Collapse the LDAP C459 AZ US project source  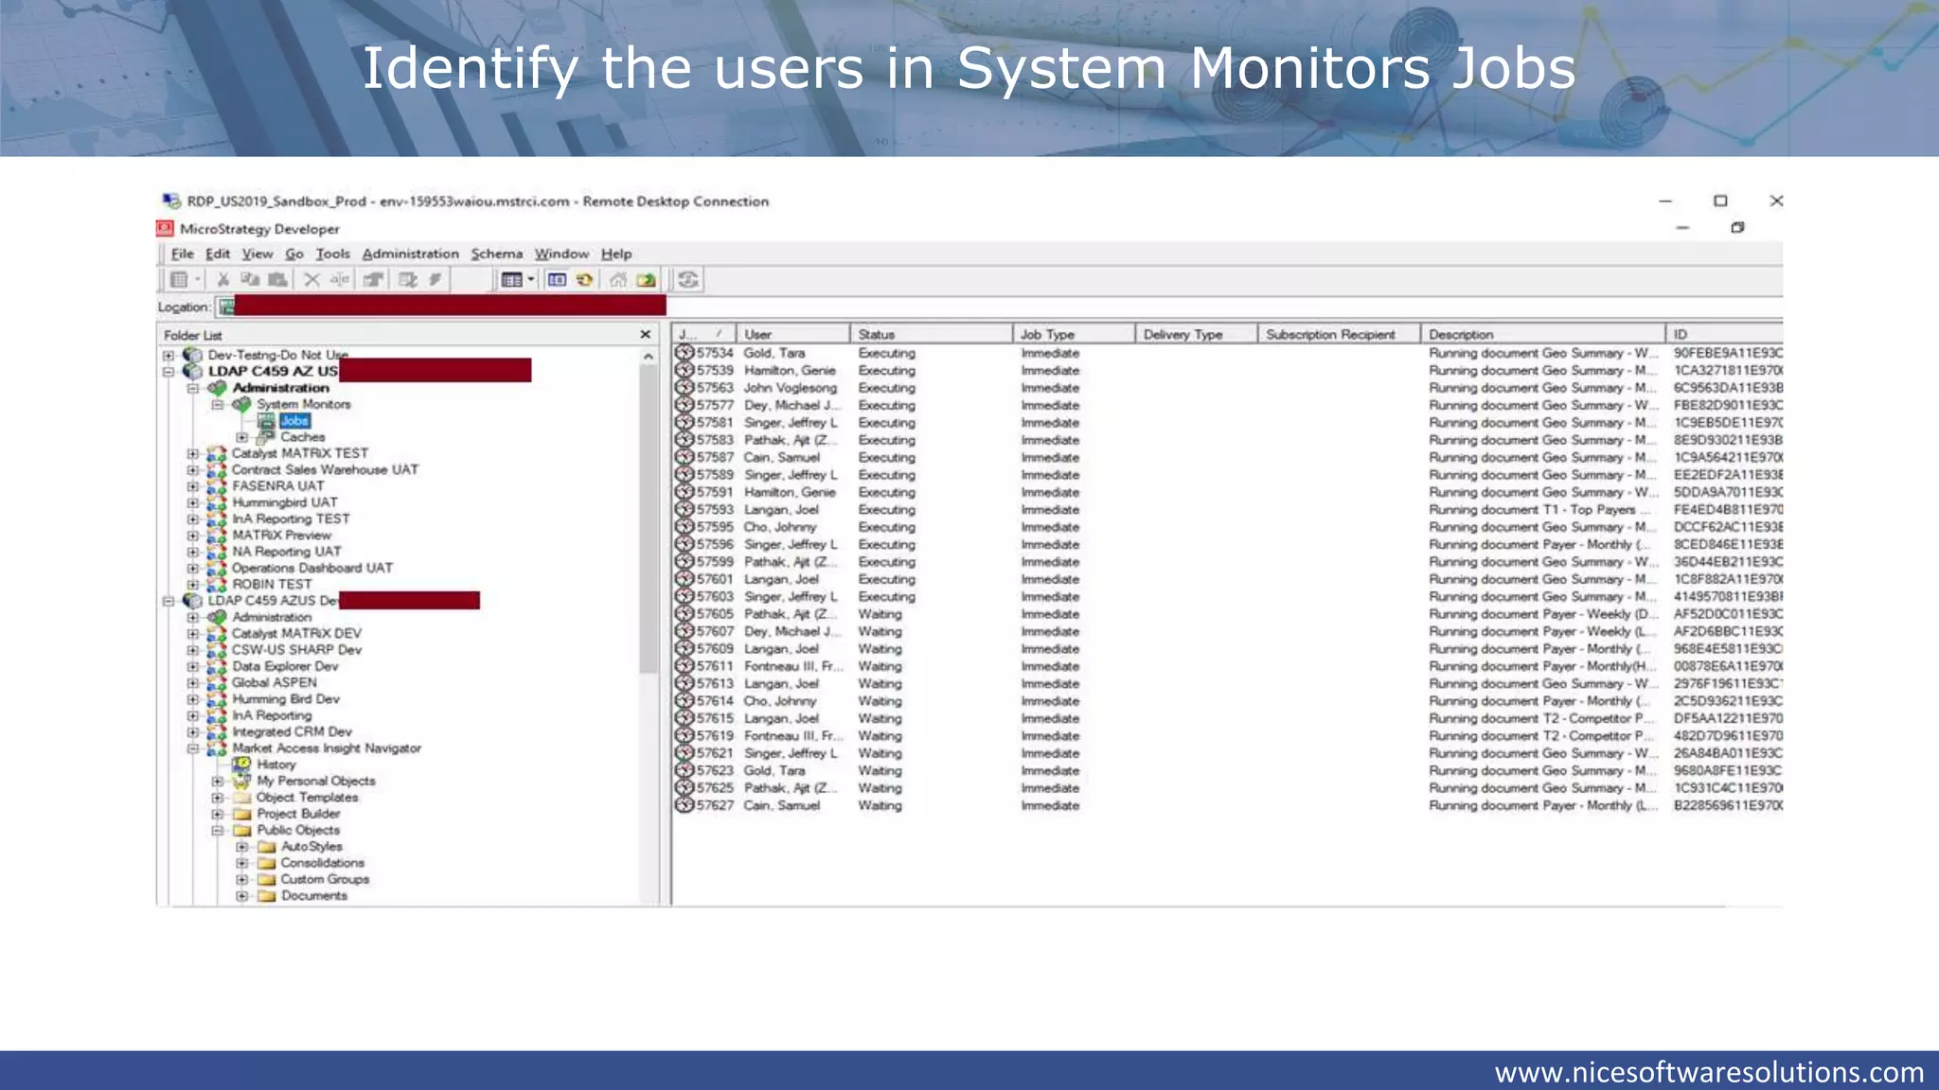pos(169,372)
